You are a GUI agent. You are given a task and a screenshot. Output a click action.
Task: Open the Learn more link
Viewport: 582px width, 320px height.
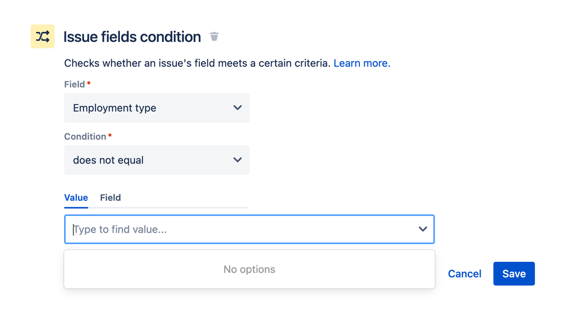(362, 63)
